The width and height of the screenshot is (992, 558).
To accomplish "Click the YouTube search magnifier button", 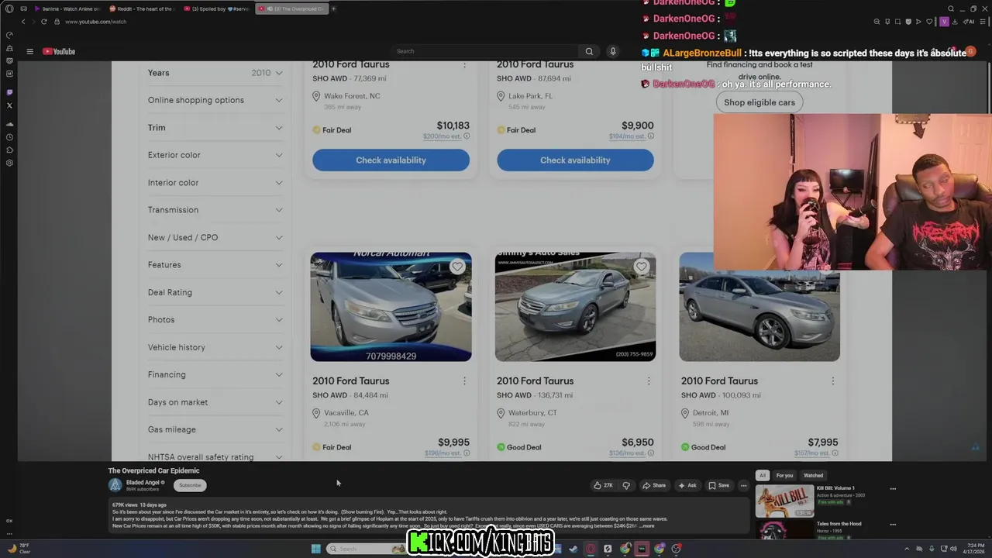I will coord(589,51).
